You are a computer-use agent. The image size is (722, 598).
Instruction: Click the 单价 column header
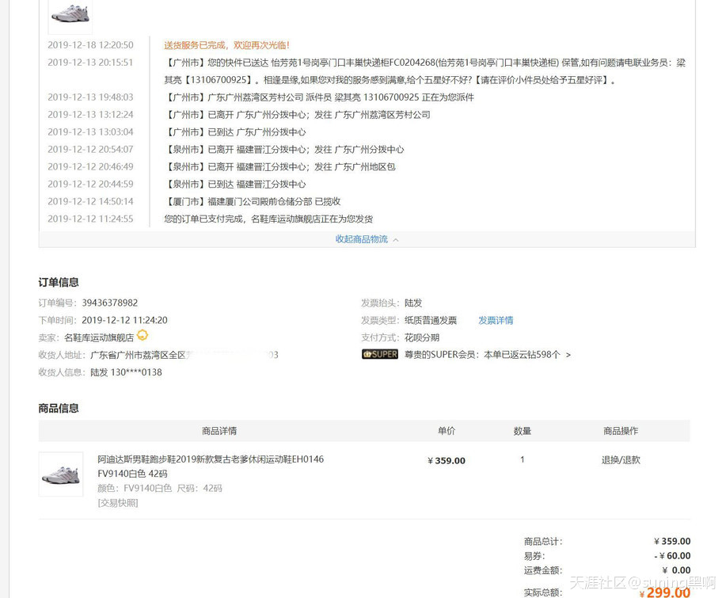446,431
